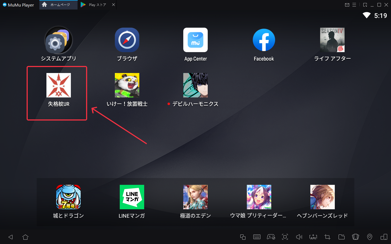
Task: Click the crop tool icon
Action: [327, 237]
